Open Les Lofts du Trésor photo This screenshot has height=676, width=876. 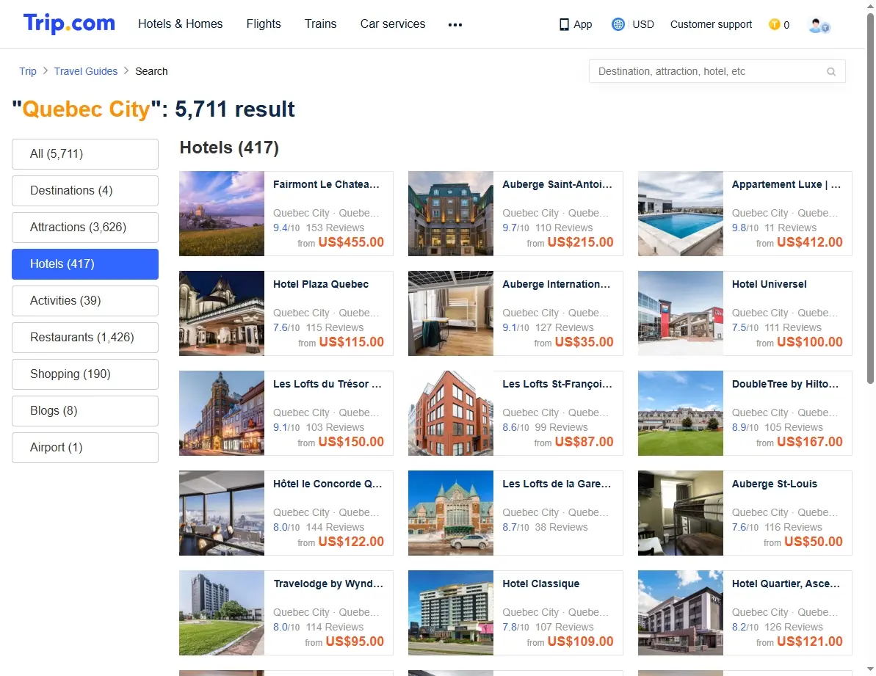222,414
